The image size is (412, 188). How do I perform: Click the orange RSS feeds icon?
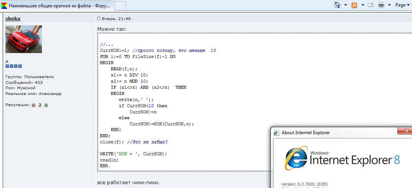(x=354, y=5)
